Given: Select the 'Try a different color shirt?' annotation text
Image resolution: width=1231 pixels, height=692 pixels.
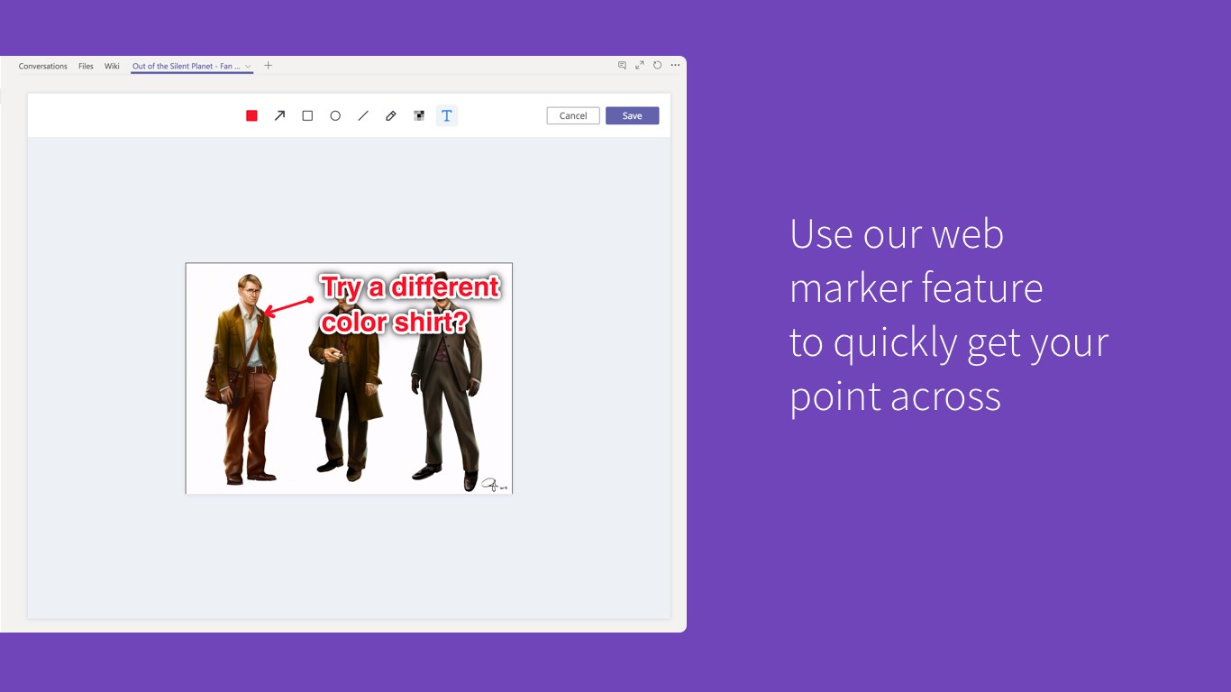Looking at the screenshot, I should pyautogui.click(x=410, y=305).
